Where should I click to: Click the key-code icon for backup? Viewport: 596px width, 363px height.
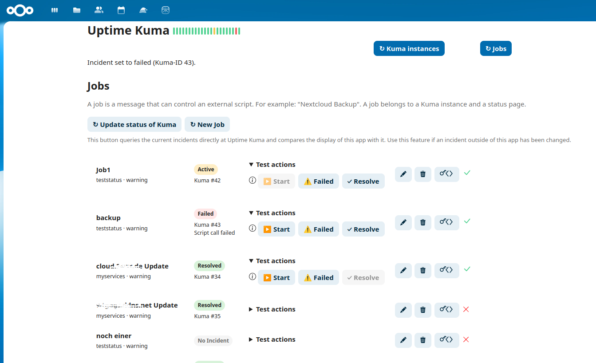coord(447,222)
